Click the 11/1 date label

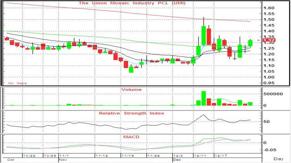64,156
